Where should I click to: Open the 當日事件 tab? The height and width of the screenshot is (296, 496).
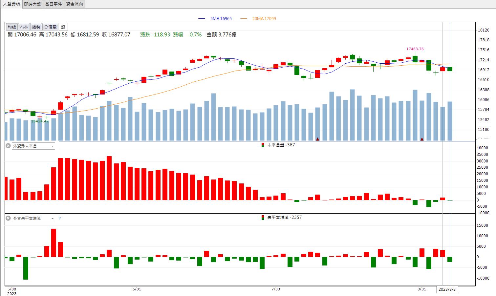point(54,4)
